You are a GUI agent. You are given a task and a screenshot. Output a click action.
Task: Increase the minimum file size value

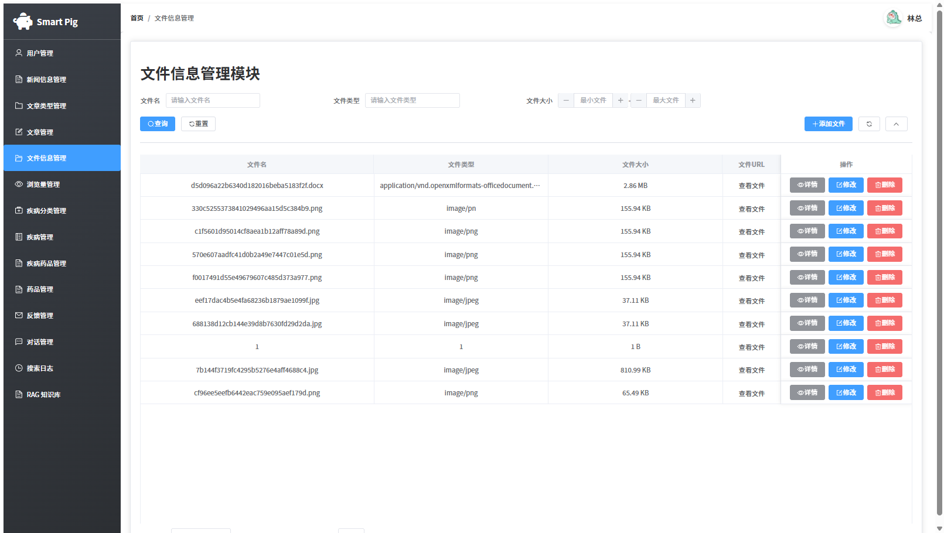[x=621, y=101]
